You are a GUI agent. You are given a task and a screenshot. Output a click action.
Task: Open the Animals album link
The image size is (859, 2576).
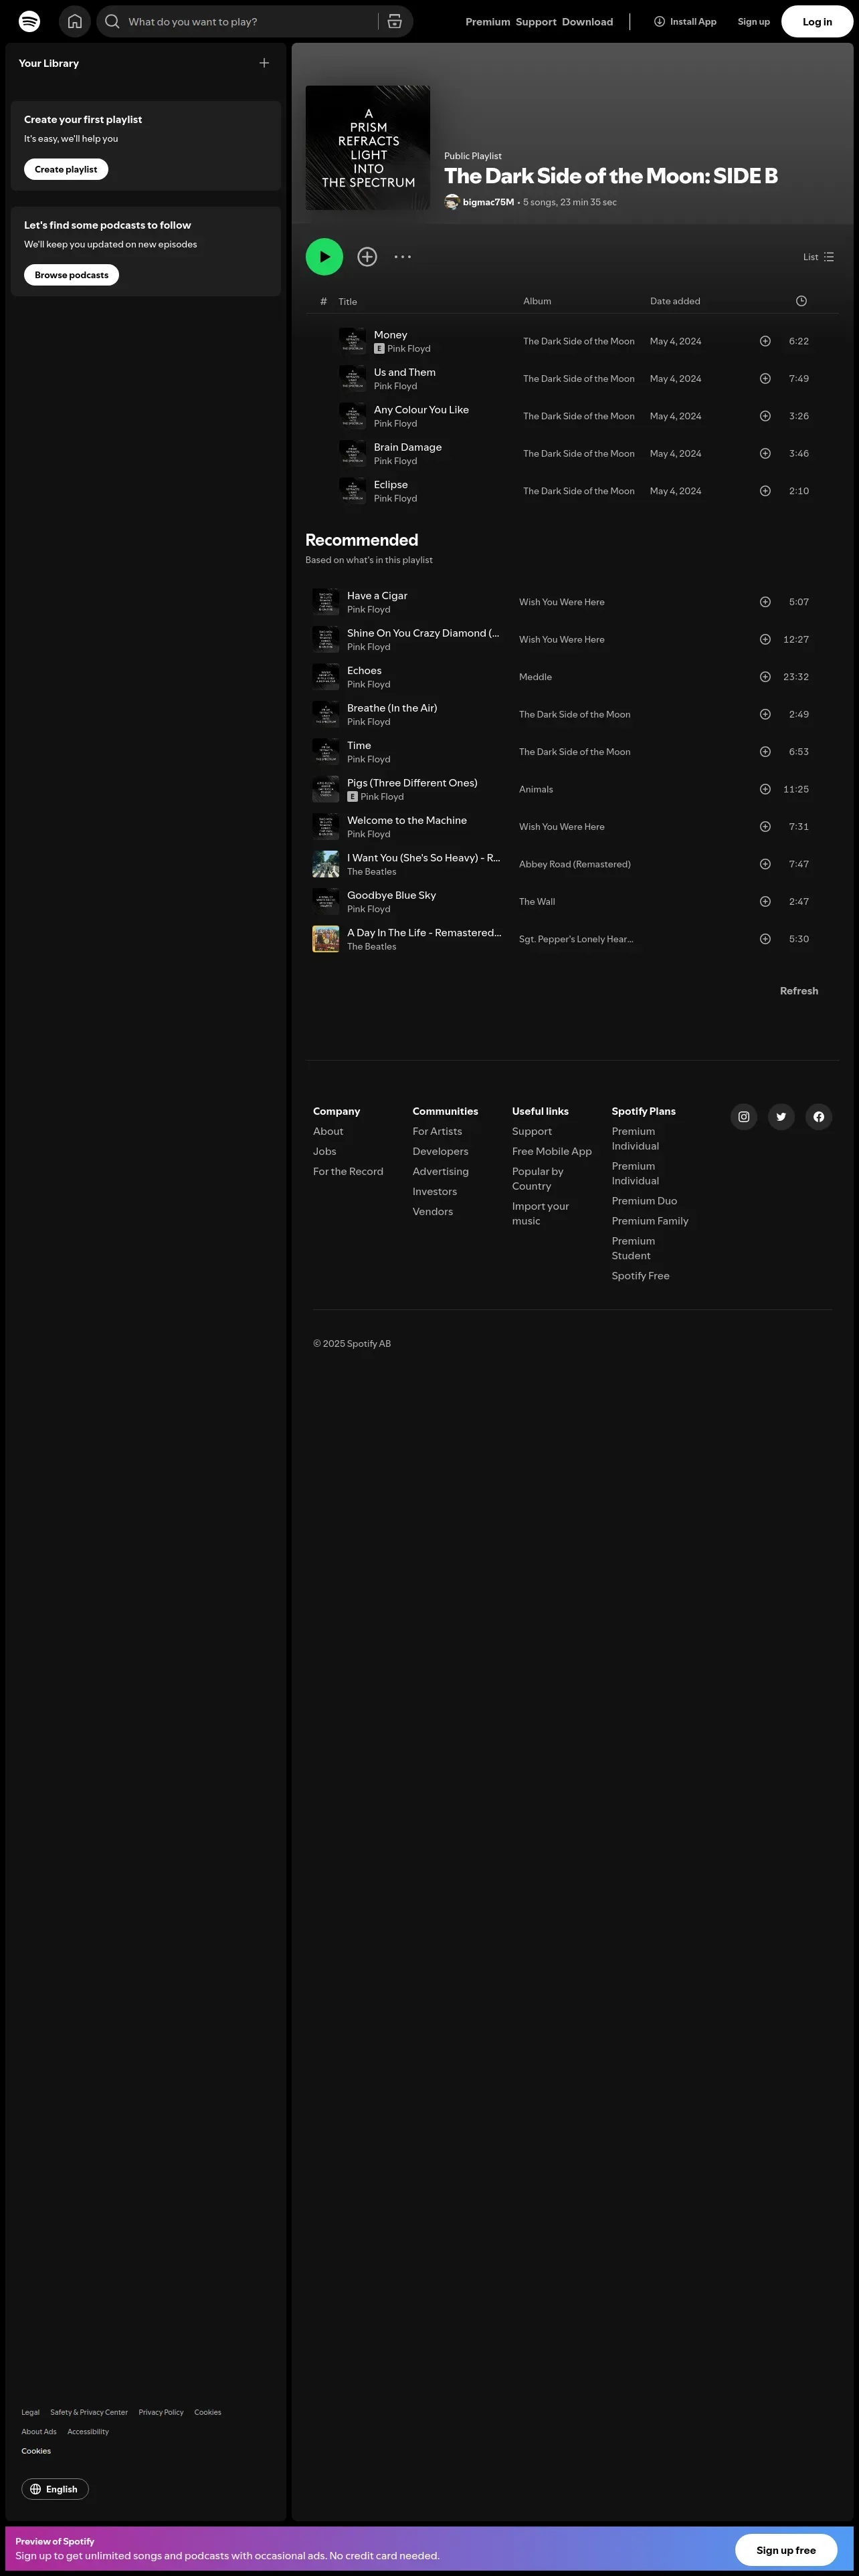(536, 789)
